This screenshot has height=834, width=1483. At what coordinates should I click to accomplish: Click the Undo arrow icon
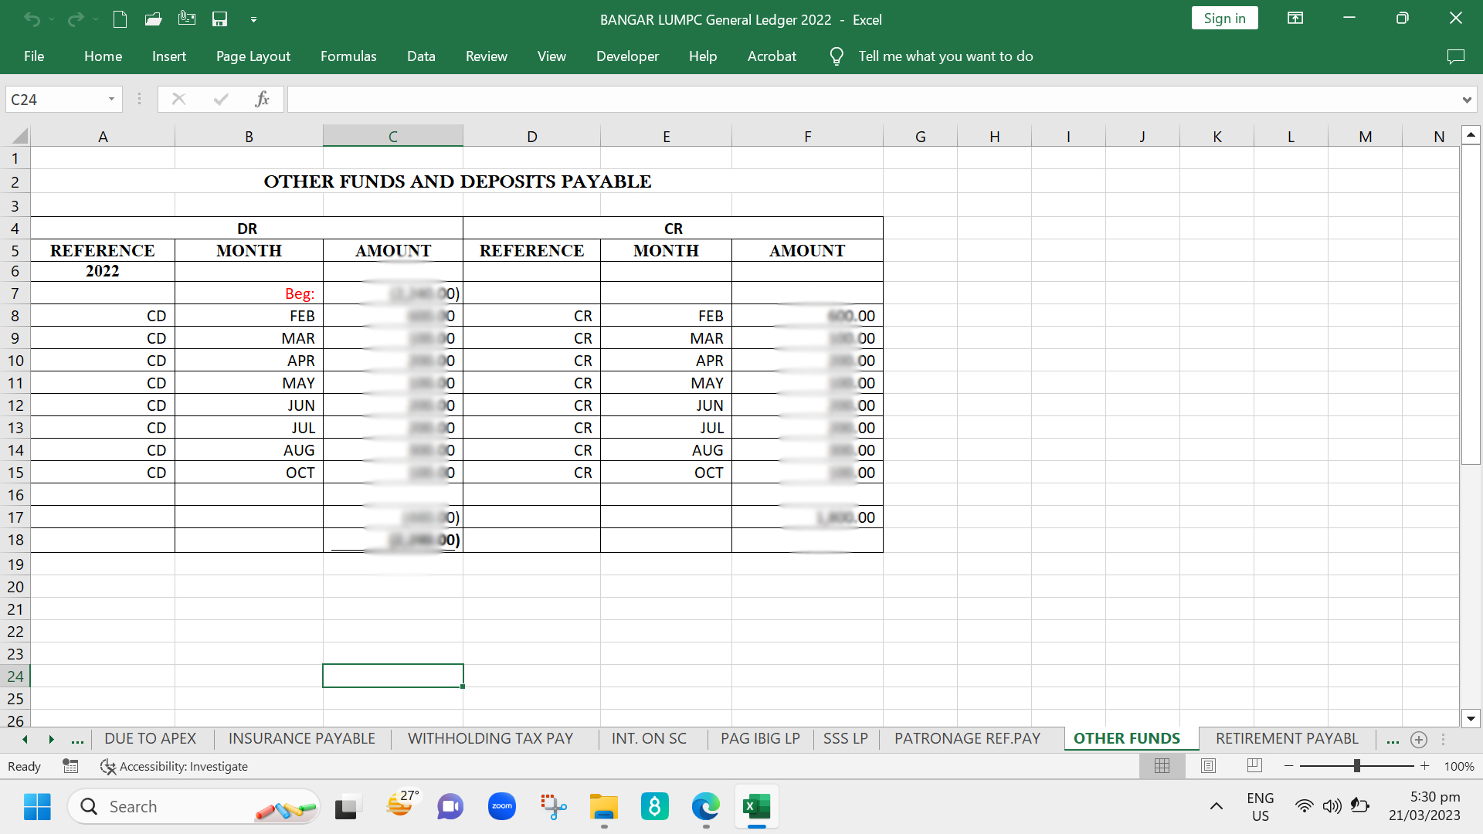point(32,19)
